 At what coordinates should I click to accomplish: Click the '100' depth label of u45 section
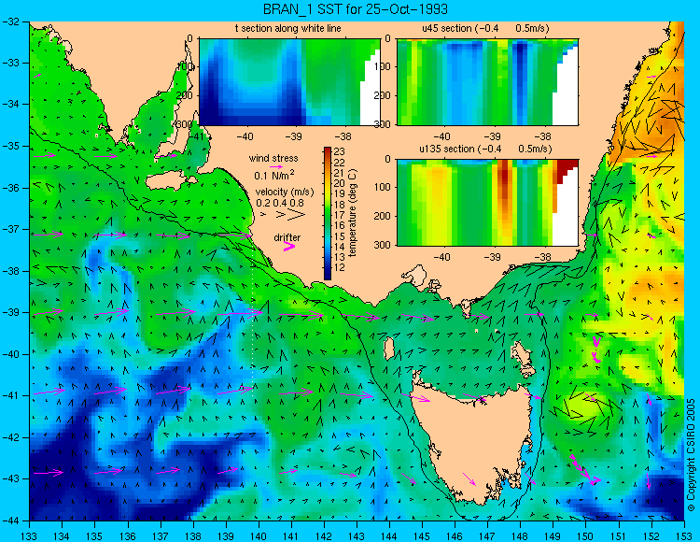[384, 67]
